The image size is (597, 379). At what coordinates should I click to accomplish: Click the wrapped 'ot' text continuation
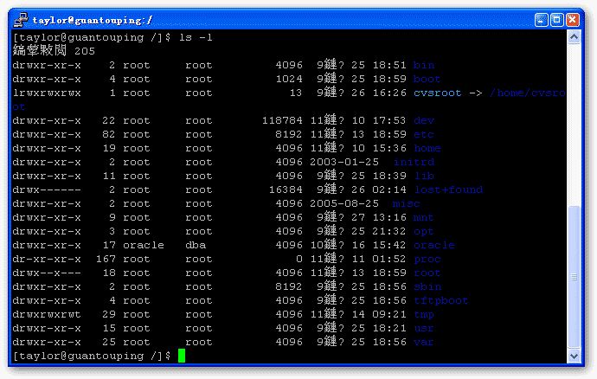pyautogui.click(x=19, y=107)
